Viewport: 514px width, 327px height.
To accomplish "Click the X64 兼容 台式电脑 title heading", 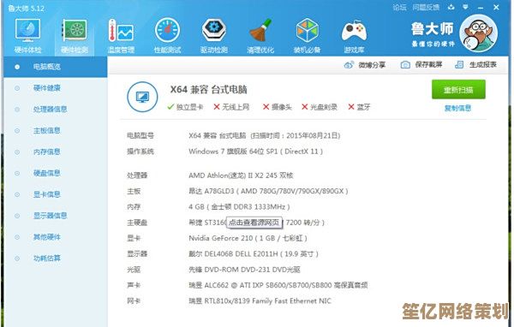I will (x=208, y=89).
